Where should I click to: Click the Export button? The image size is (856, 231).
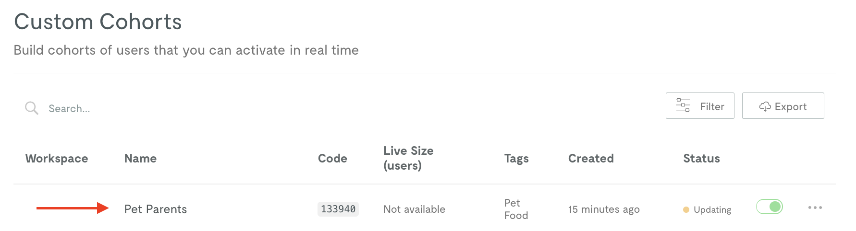click(x=783, y=105)
